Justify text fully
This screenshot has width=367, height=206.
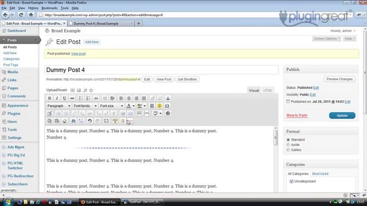[144, 98]
